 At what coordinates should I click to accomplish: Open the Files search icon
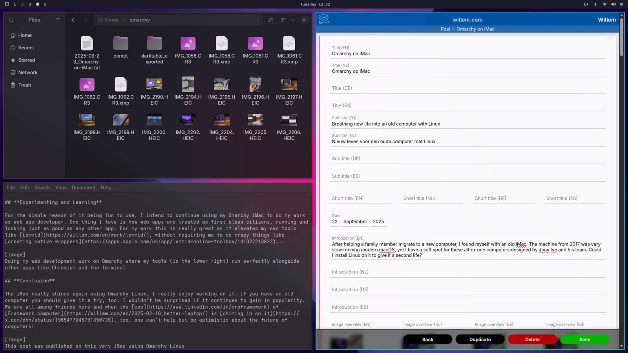[x=11, y=20]
